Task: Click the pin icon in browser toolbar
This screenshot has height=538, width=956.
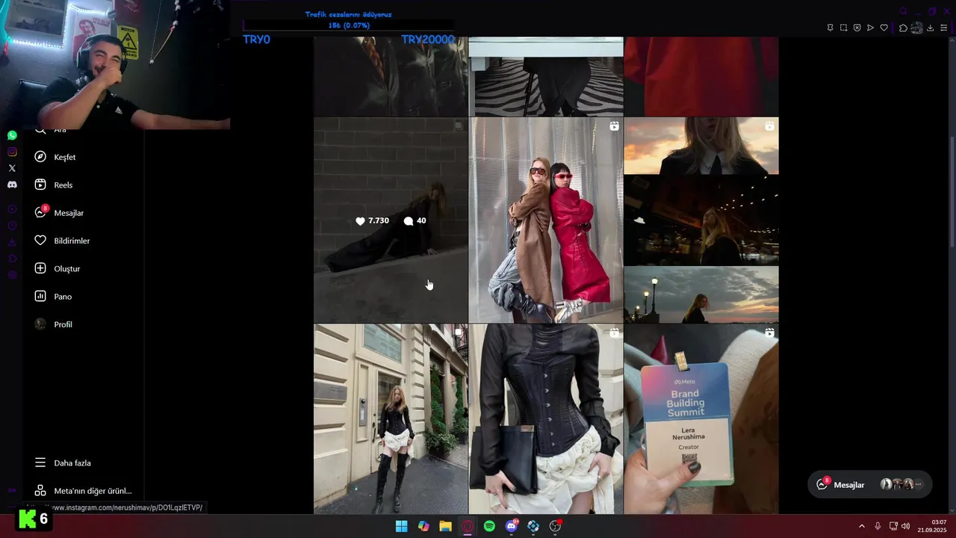Action: tap(830, 28)
